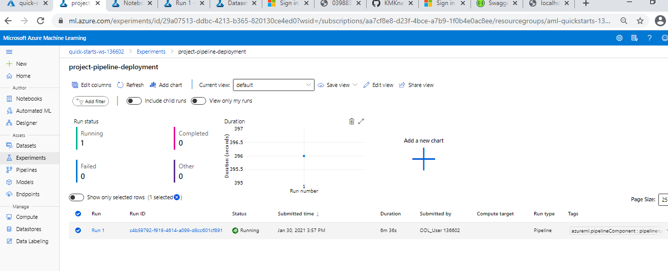
Task: Expand the Duration chart to fullscreen
Action: pos(361,121)
